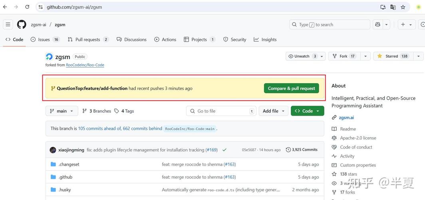
Task: Open the 3,925 Commits history link
Action: (x=302, y=150)
